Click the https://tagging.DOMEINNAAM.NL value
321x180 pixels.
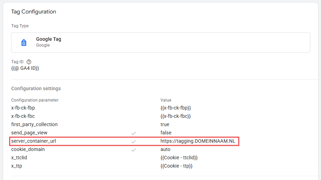(x=198, y=141)
